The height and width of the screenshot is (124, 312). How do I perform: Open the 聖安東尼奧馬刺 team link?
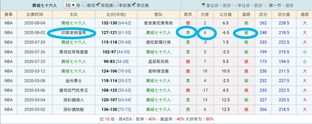click(158, 23)
